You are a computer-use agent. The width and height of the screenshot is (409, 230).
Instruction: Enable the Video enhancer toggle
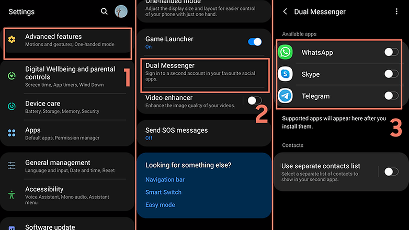(255, 100)
